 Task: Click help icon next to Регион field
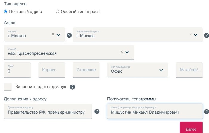[x=69, y=35]
